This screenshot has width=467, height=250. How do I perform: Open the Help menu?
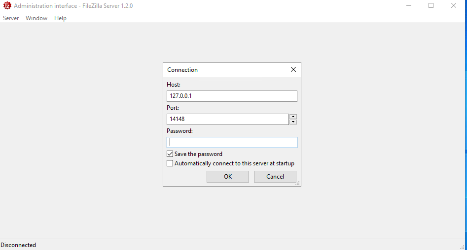(x=60, y=18)
